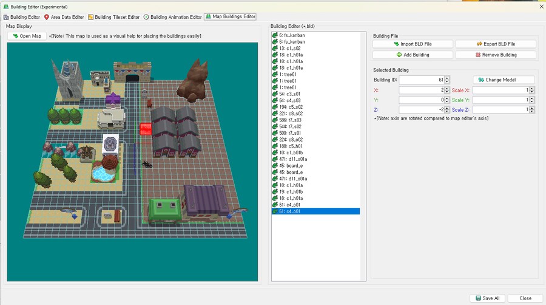The width and height of the screenshot is (546, 305).
Task: Select the '586: t7_s03' building entry
Action: [x=315, y=120]
